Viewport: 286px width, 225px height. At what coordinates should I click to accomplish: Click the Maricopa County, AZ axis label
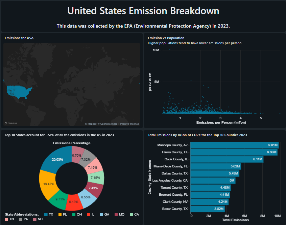172,145
